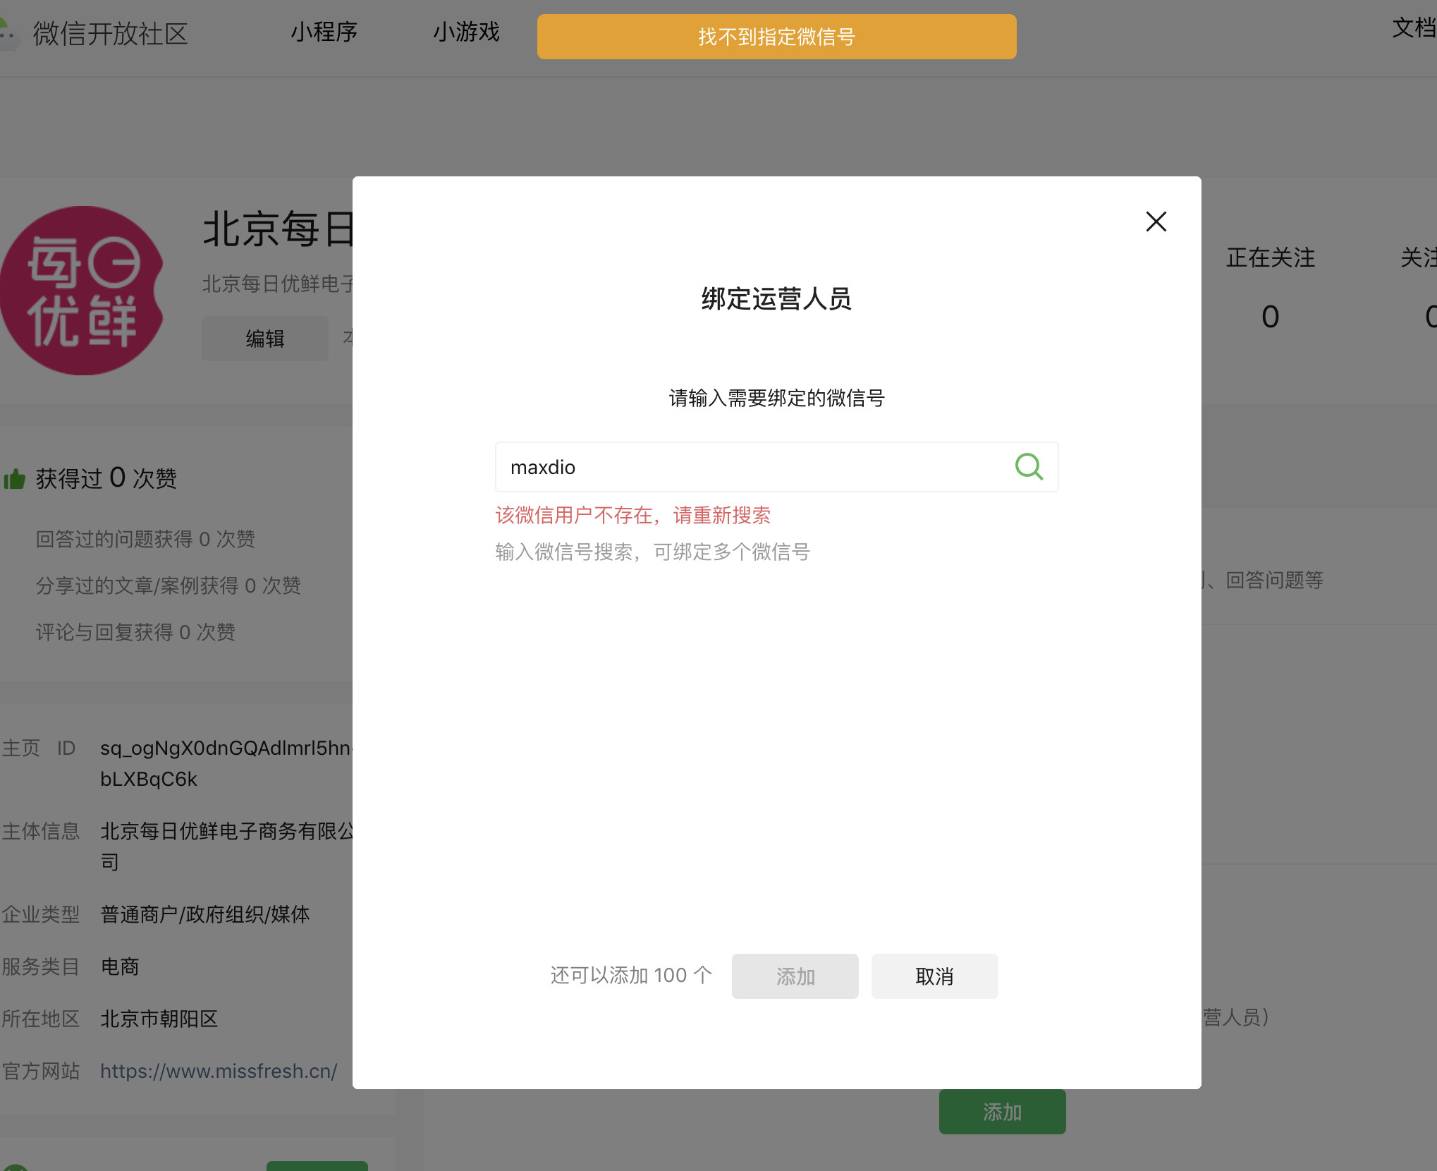Click the 每日优鲜 round avatar

pos(81,291)
